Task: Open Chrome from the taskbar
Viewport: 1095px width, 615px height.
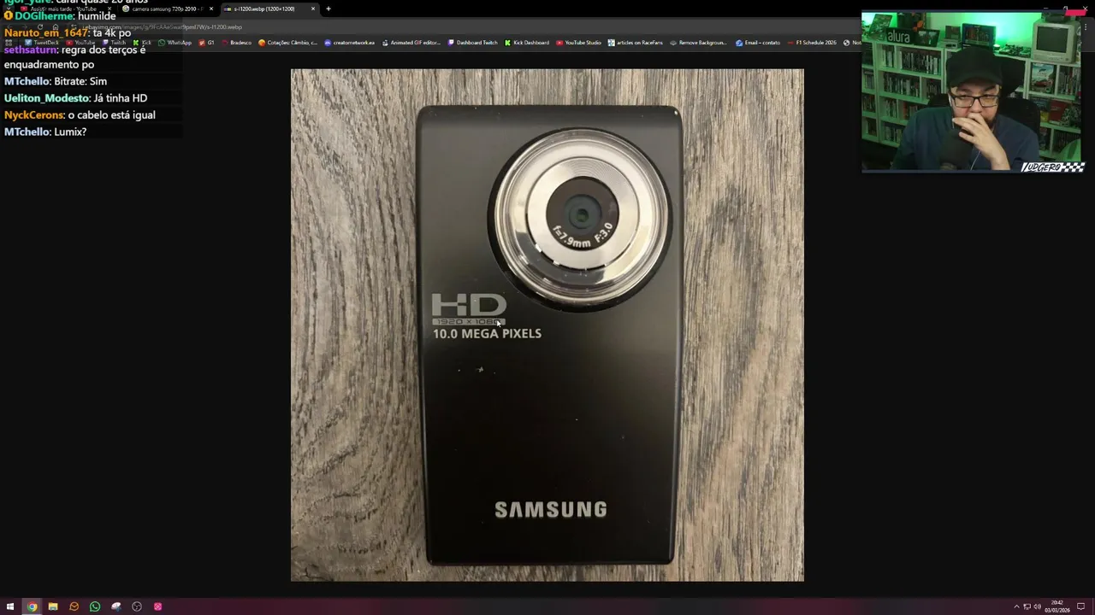Action: [32, 606]
